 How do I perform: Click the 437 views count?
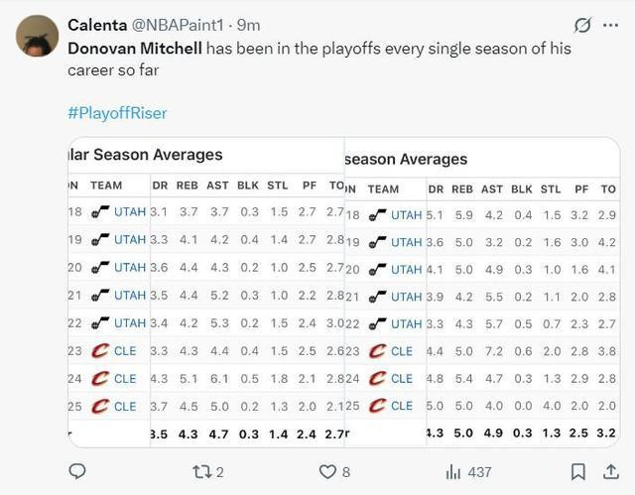tap(479, 472)
